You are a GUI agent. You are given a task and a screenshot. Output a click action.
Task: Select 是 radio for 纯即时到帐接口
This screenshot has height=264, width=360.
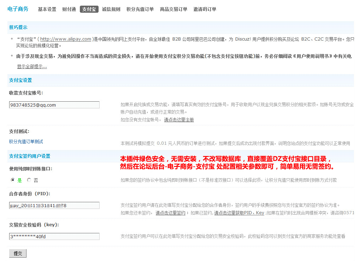13,180
